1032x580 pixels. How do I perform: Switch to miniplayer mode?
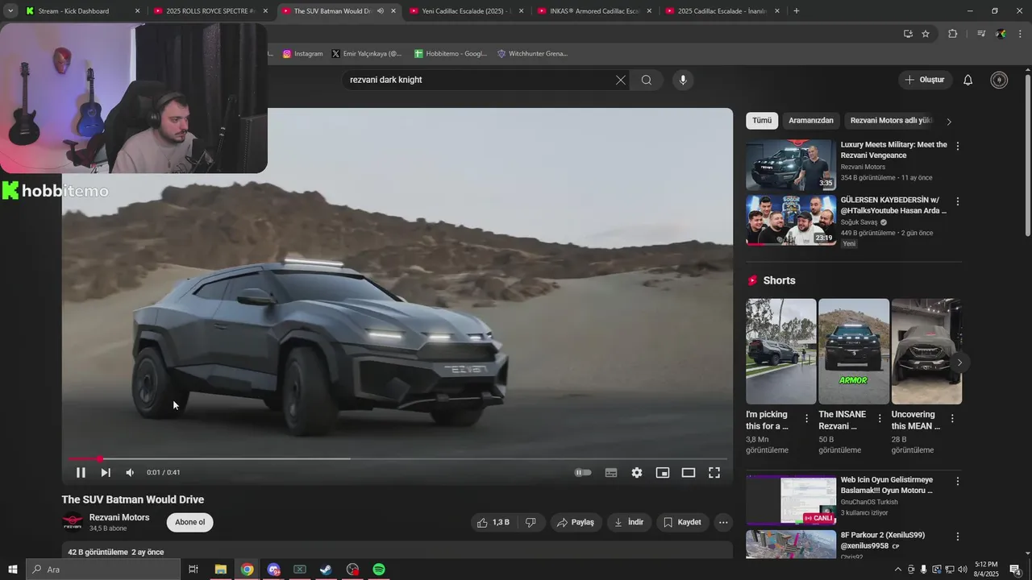[x=663, y=473]
